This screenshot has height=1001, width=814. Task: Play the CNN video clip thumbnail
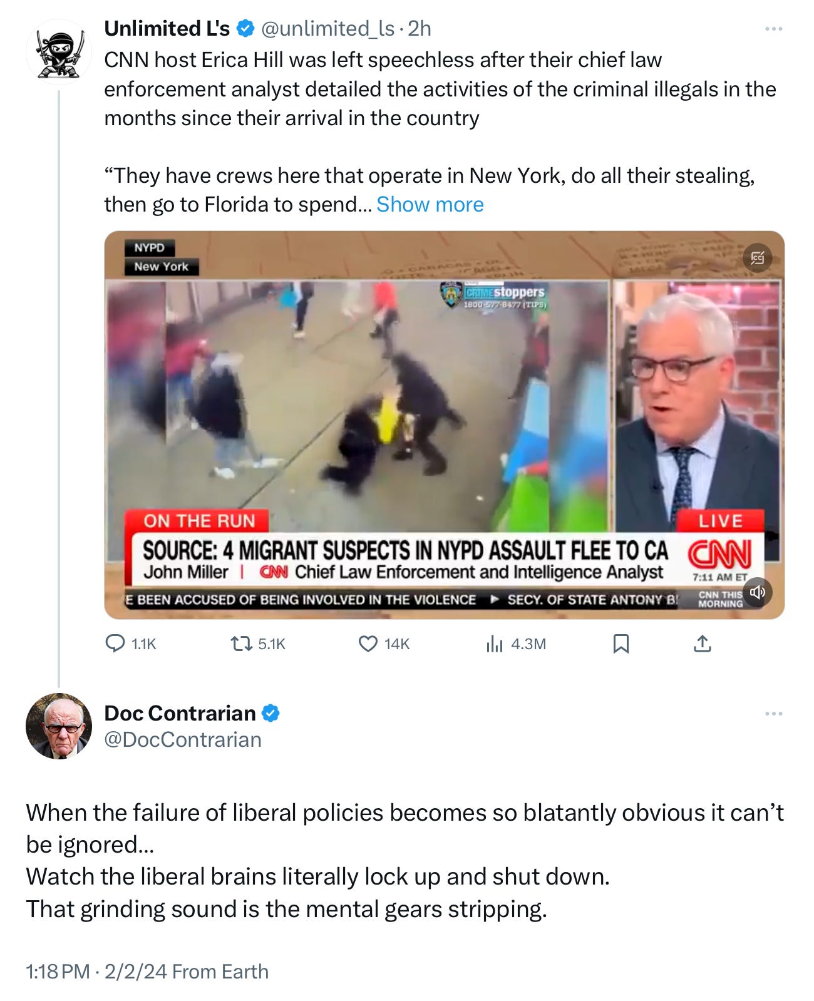(x=444, y=425)
